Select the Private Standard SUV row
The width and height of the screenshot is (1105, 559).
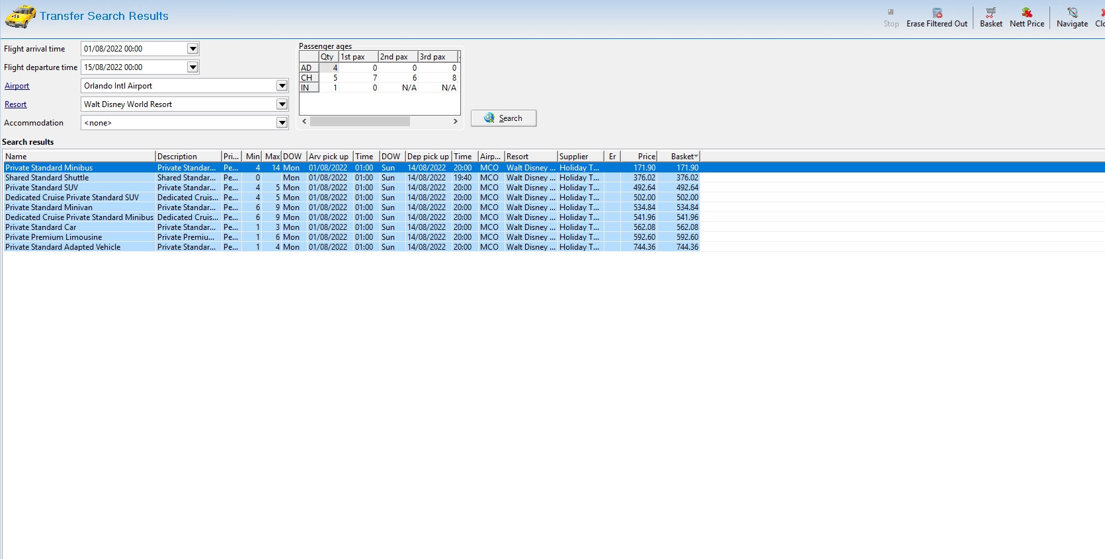[x=352, y=188]
